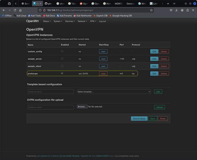The image size is (197, 160).
Task: Bookmark this page with the star icon
Action: [151, 10]
